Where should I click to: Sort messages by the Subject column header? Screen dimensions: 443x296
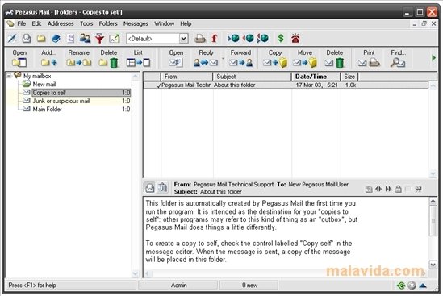252,77
